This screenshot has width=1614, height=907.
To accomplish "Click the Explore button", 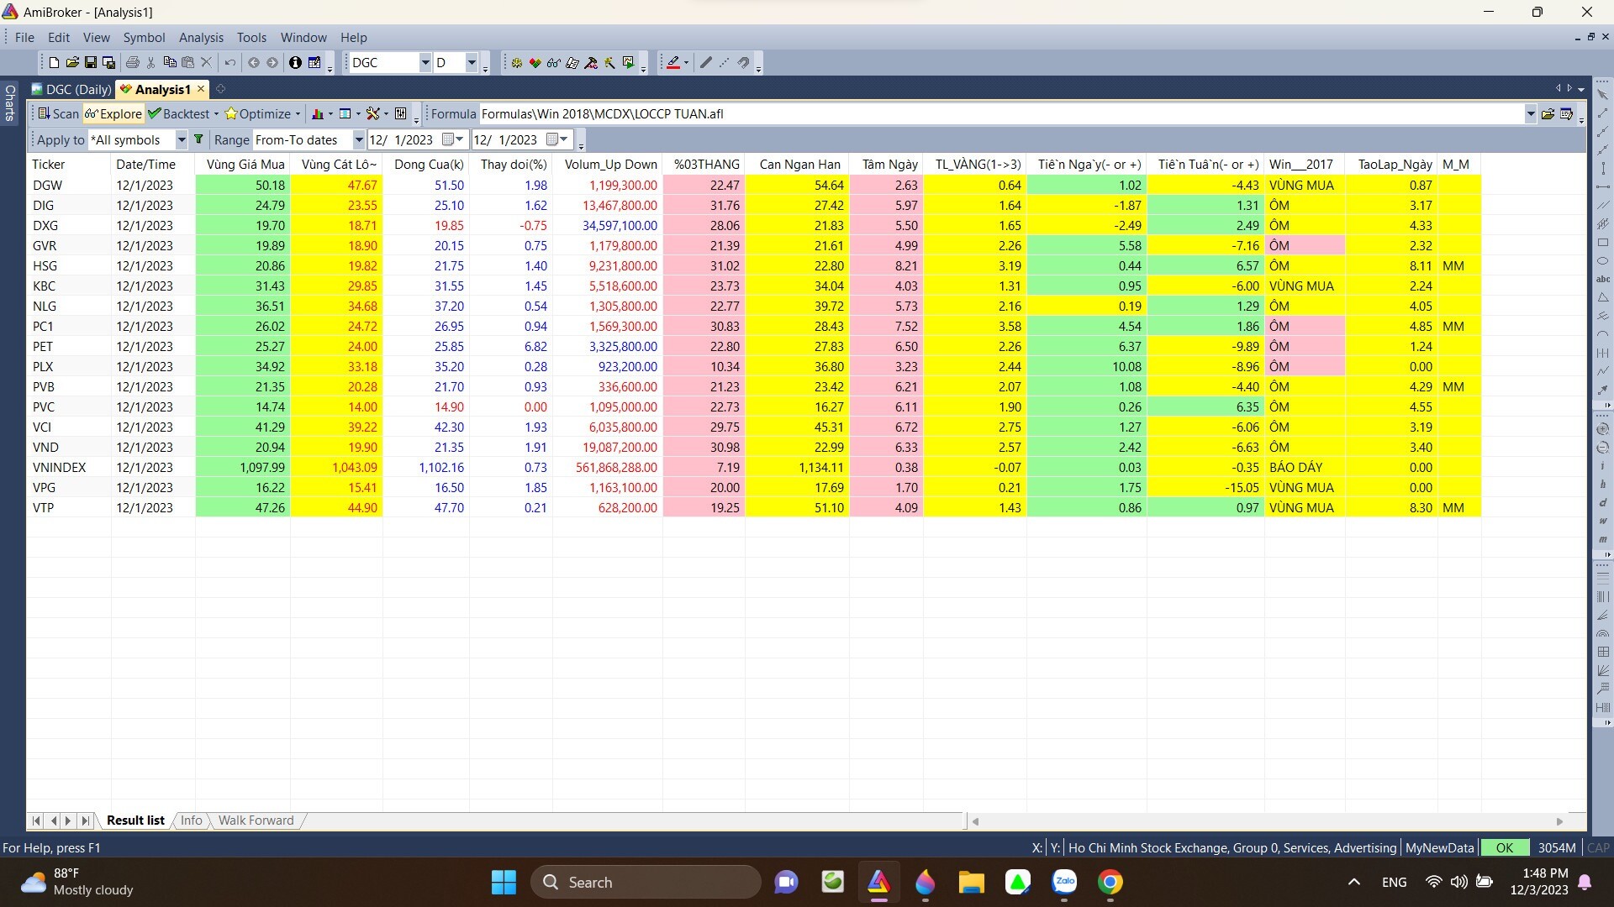I will [113, 114].
